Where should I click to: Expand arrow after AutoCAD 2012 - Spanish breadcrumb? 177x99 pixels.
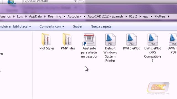(x=126, y=16)
